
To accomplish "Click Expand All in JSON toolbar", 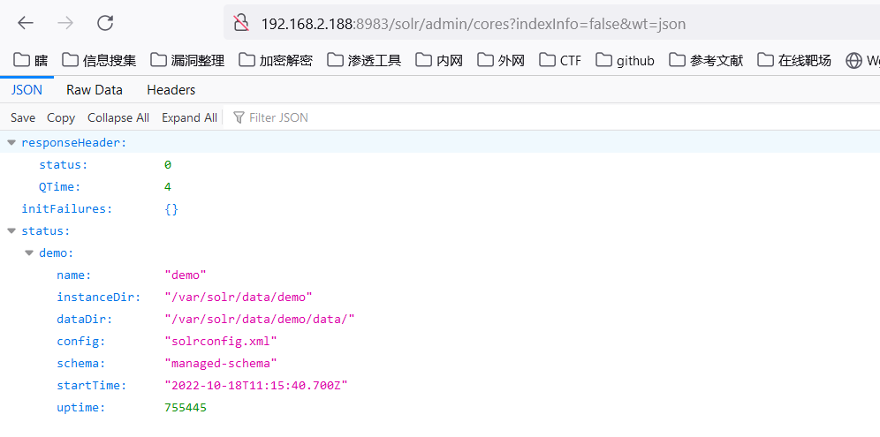I will coord(189,117).
